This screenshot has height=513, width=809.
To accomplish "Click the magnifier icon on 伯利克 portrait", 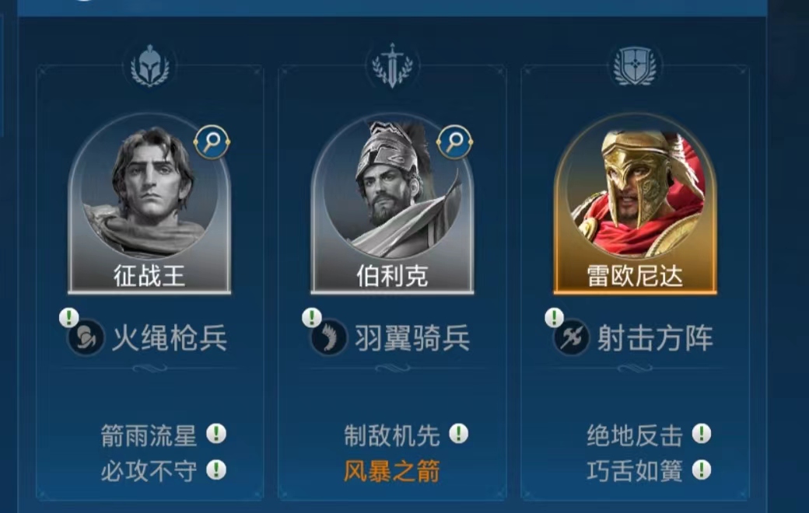I will (454, 141).
